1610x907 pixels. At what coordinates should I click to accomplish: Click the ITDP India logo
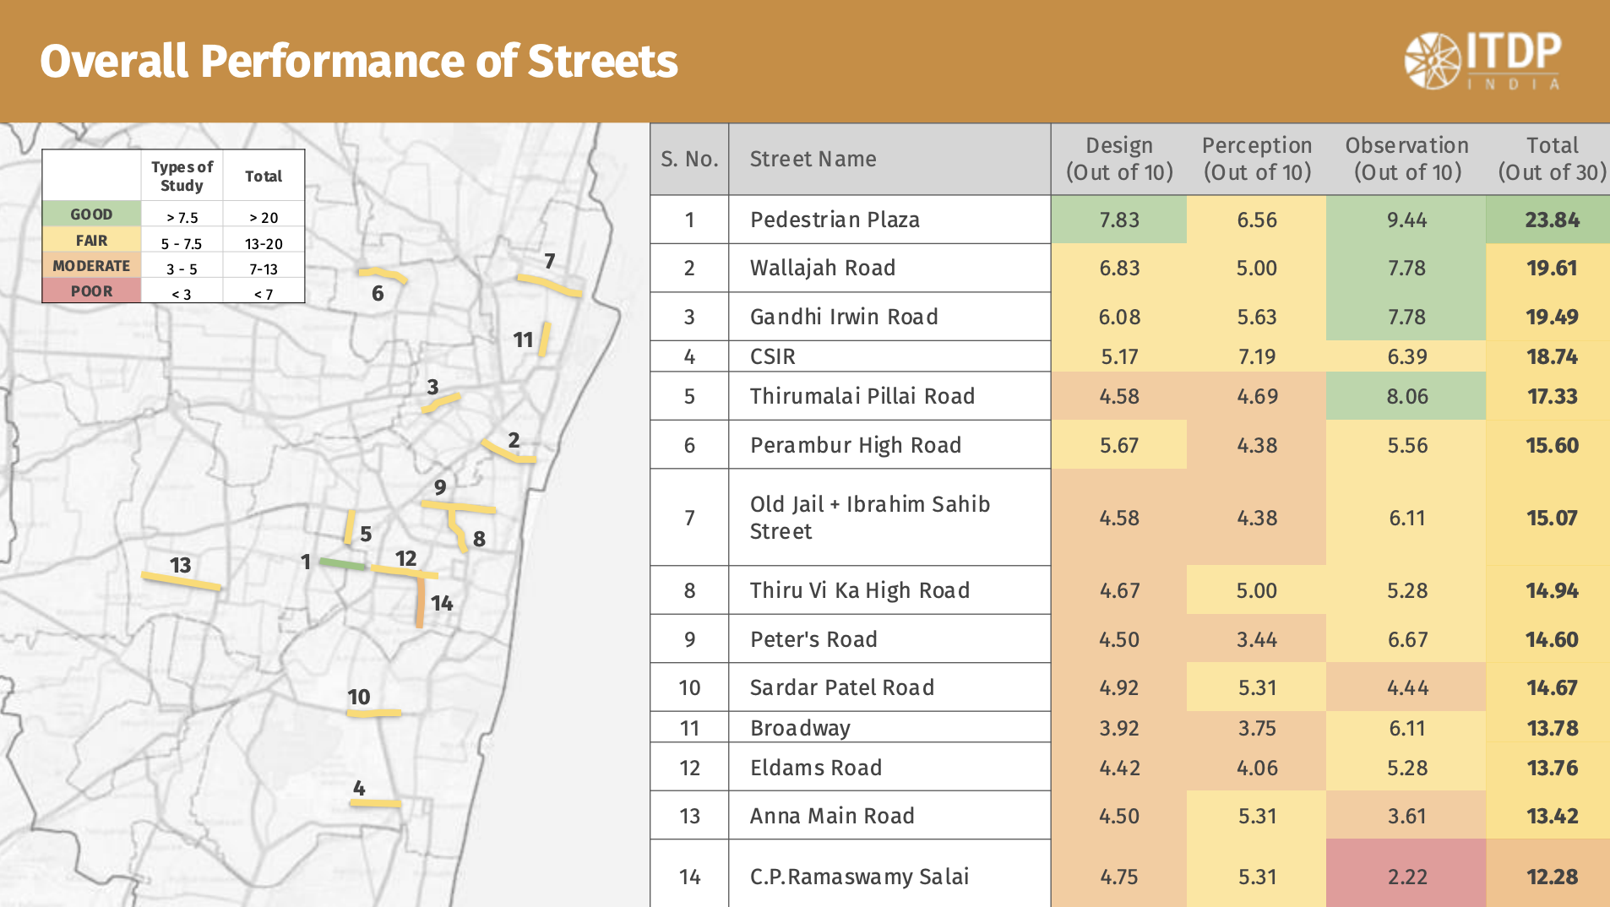[1482, 61]
